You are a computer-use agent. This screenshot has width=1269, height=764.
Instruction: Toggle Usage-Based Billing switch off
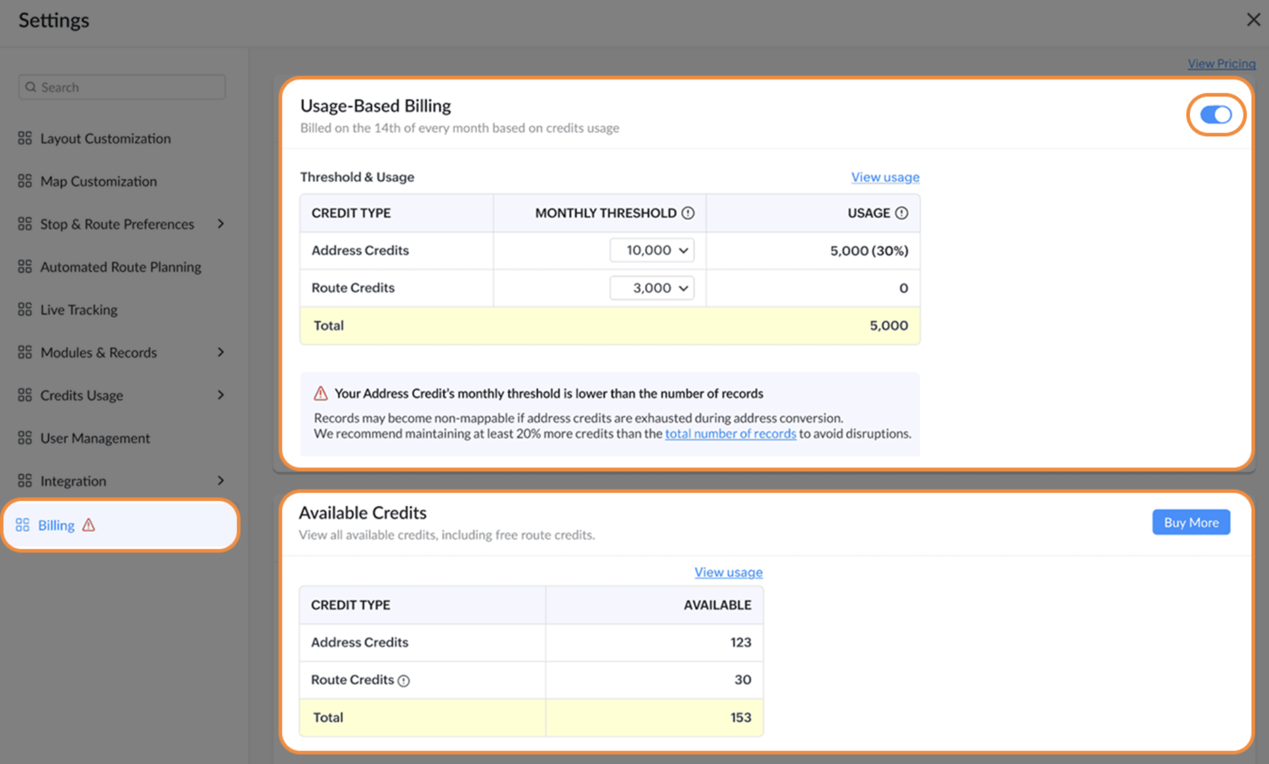pos(1216,115)
